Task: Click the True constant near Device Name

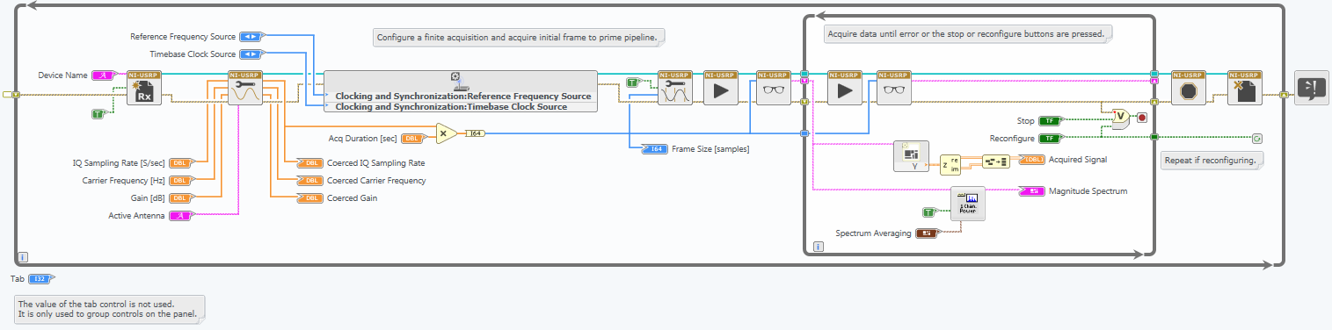Action: 98,114
